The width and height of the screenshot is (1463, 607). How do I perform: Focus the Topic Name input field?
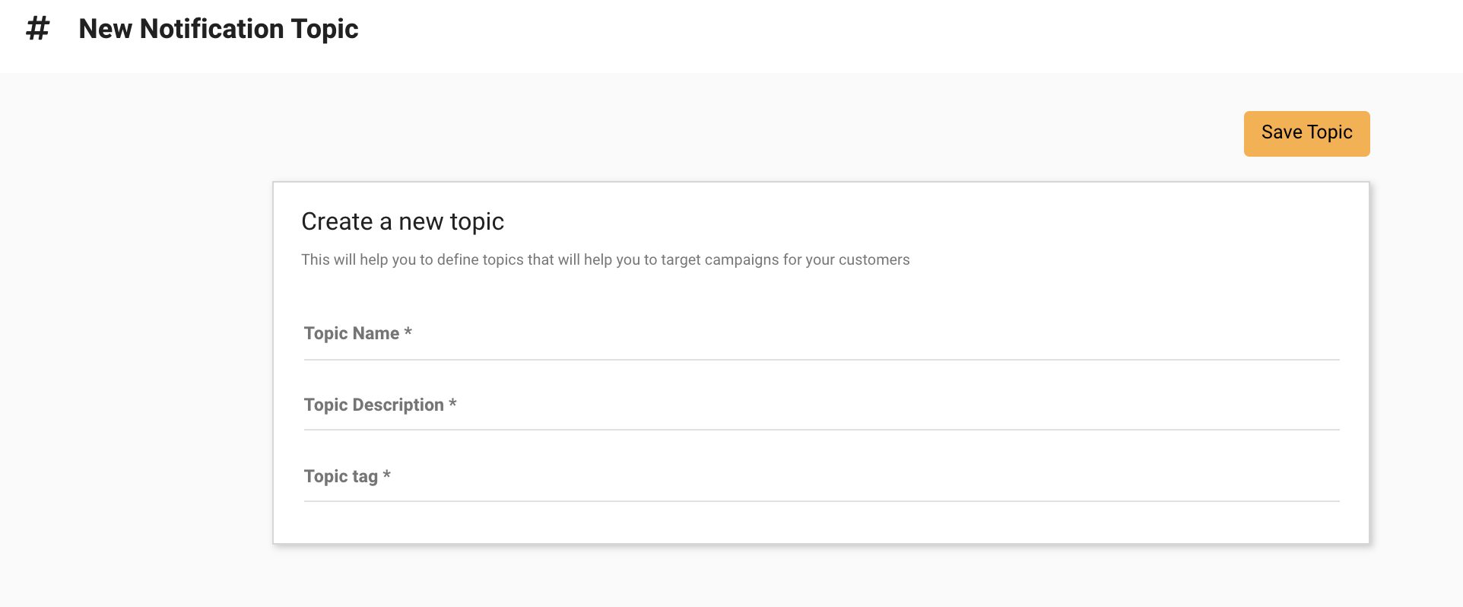[x=821, y=334]
